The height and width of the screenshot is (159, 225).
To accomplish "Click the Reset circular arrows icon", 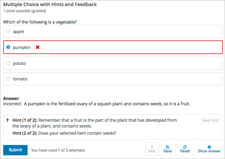I will click(x=185, y=147).
